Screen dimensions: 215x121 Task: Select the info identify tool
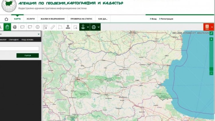37,27
